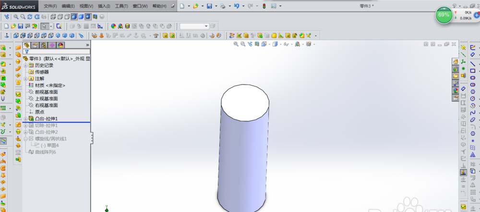Open the New document dropdown arrow
480x212 pixels.
pos(189,6)
